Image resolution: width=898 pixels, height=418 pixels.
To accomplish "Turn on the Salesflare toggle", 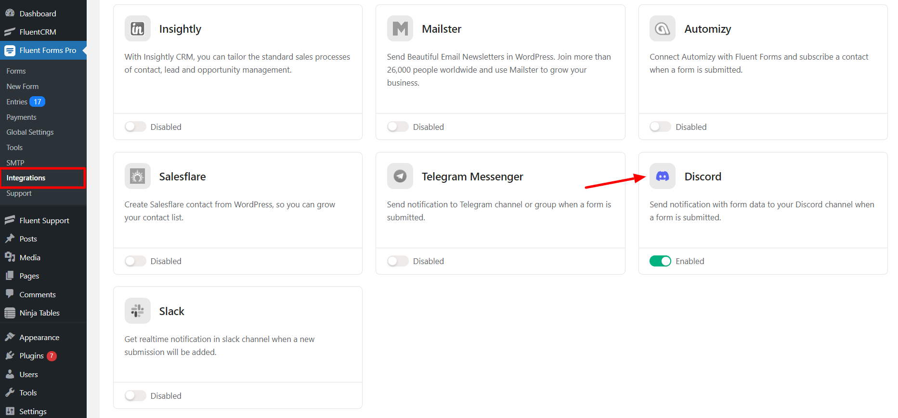I will 135,261.
